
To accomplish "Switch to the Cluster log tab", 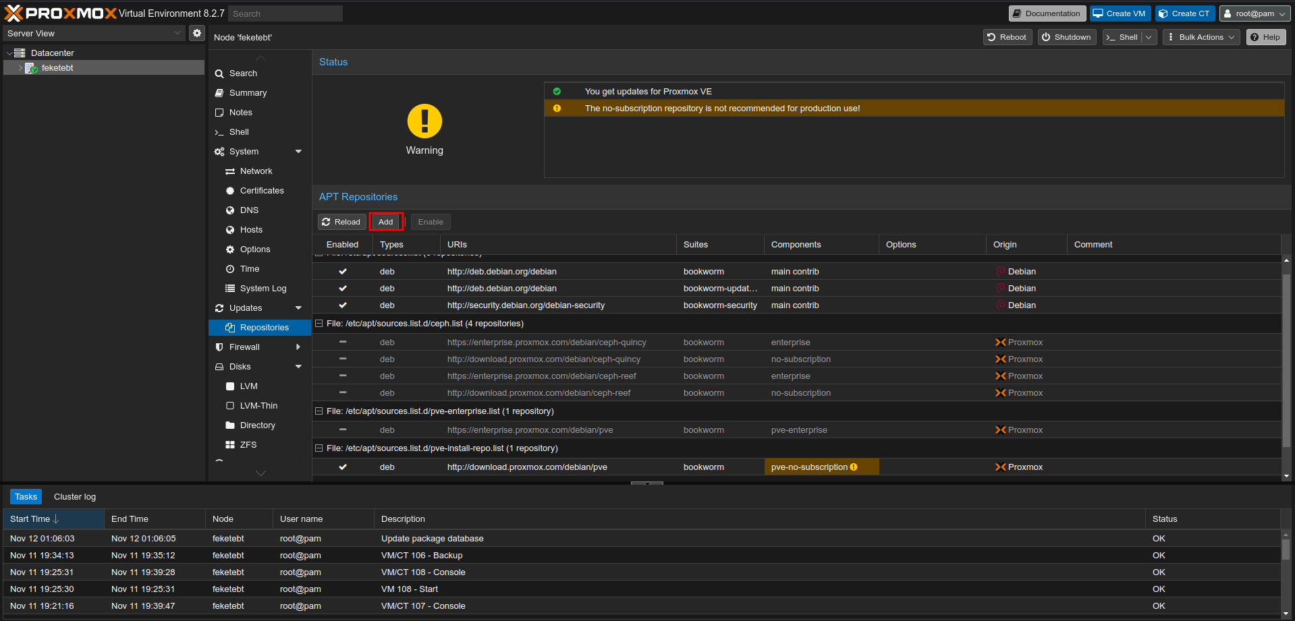I will coord(75,497).
